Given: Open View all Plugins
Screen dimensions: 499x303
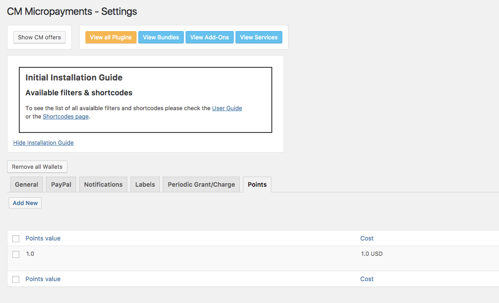Looking at the screenshot, I should click(x=111, y=37).
